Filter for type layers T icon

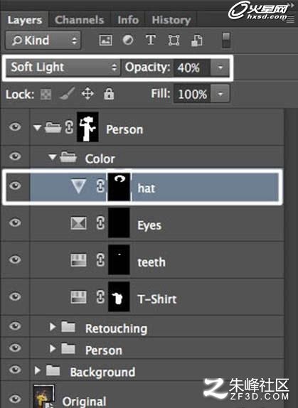[151, 40]
